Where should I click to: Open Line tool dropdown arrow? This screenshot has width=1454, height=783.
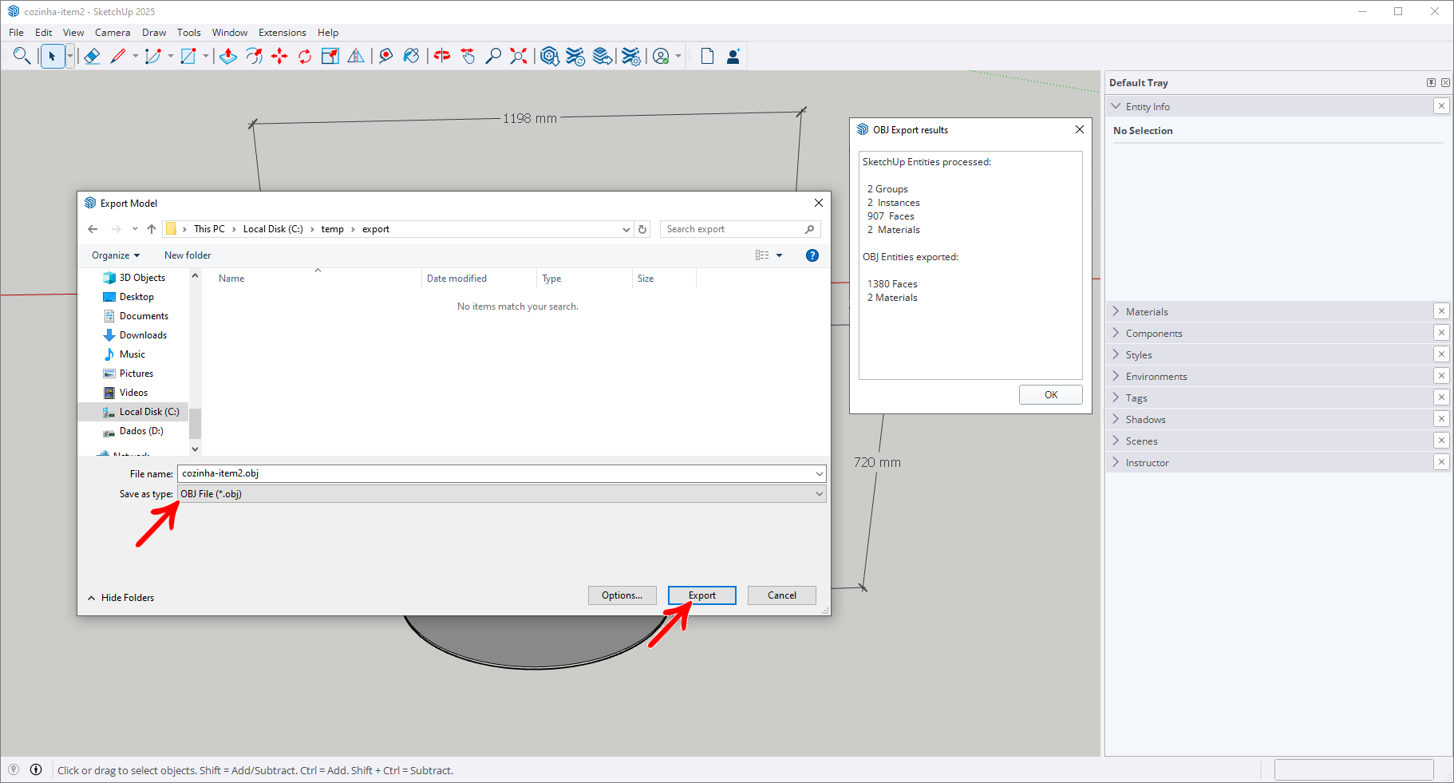135,56
